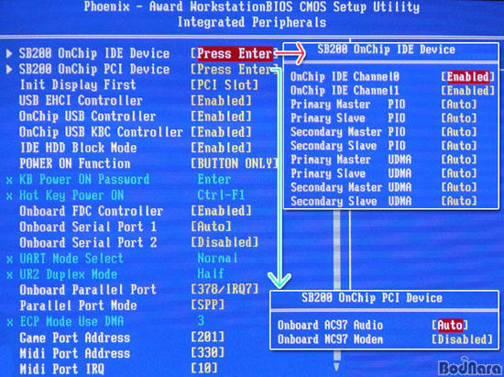The height and width of the screenshot is (377, 504).
Task: Click the x marker beside Hot Key Power ON
Action: pos(10,196)
